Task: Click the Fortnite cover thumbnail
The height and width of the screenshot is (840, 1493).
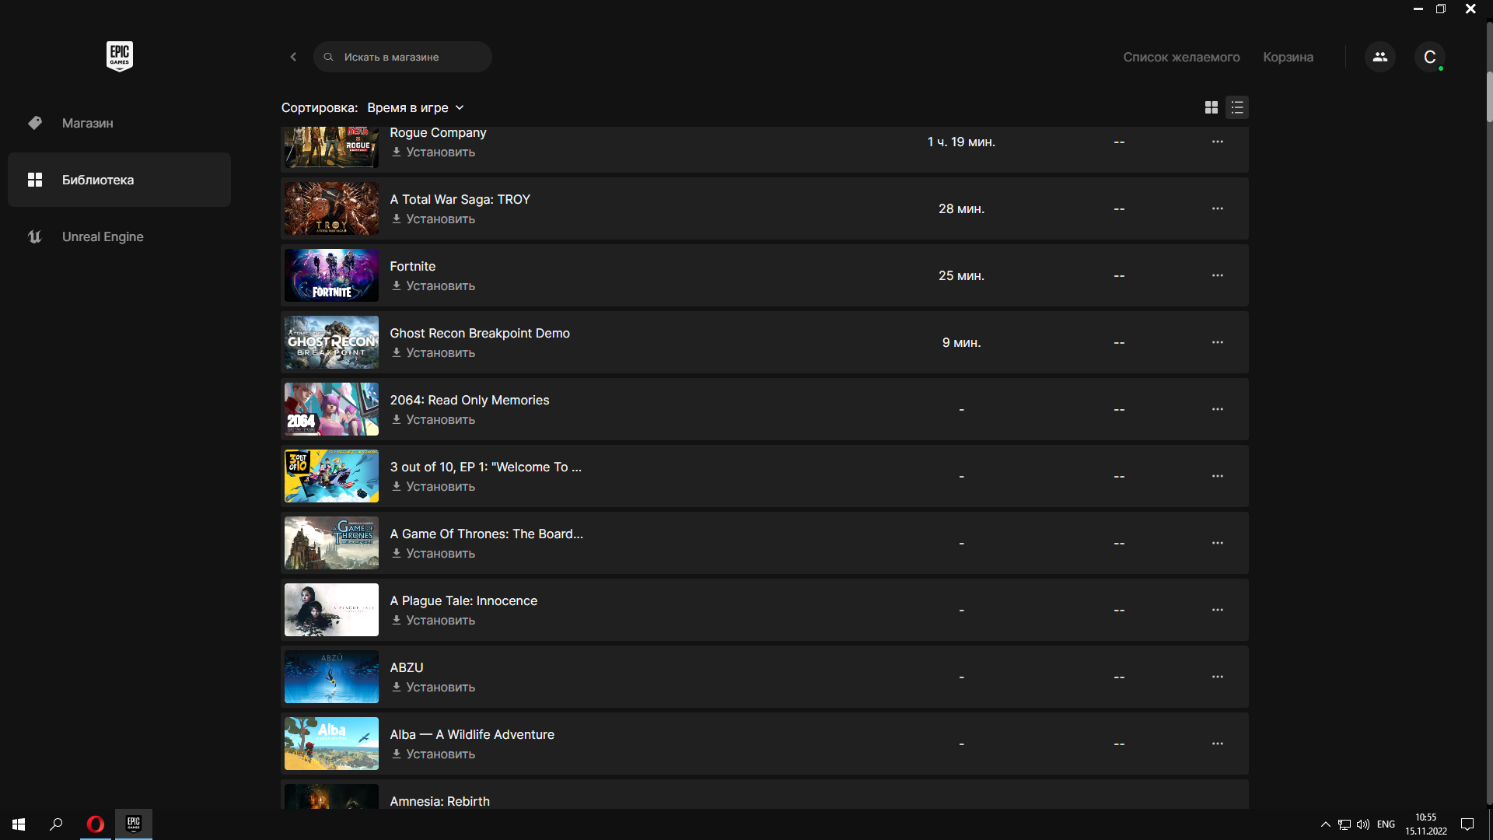Action: pos(331,275)
